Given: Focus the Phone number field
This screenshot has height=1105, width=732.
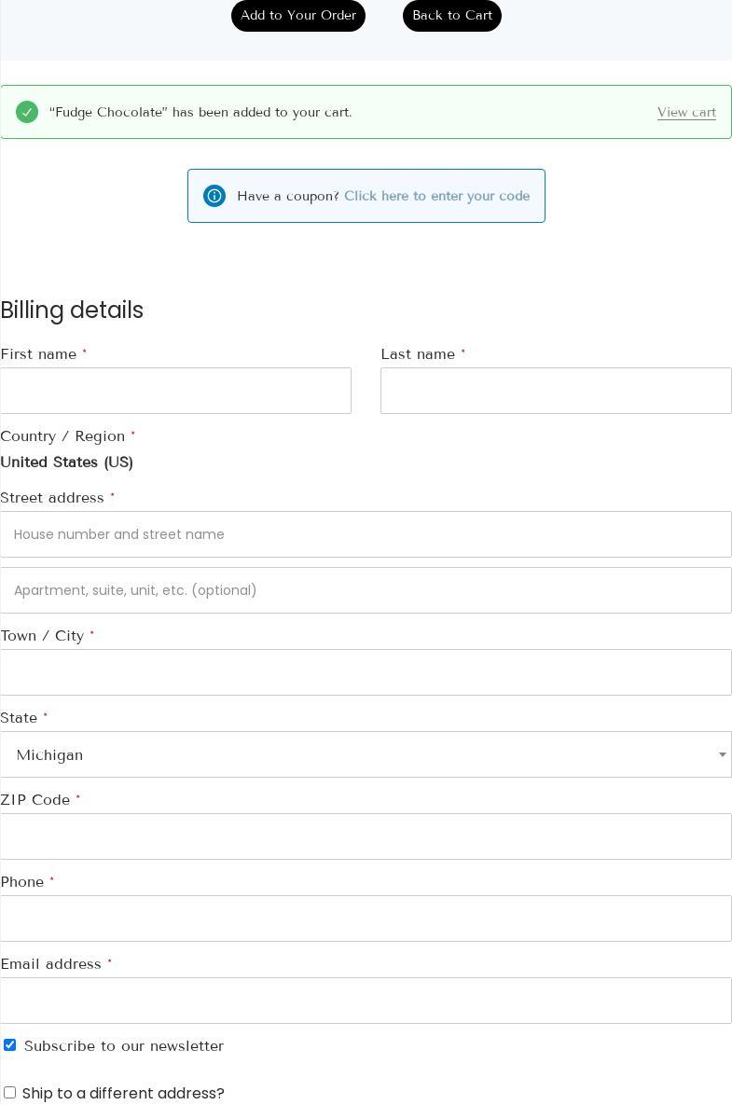Looking at the screenshot, I should pos(366,919).
